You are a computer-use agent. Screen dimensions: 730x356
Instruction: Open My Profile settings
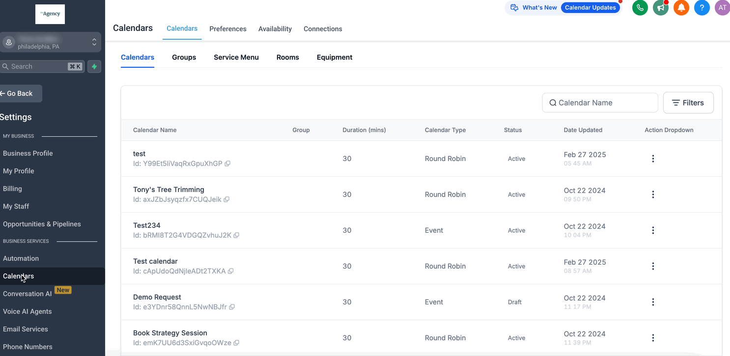[19, 171]
